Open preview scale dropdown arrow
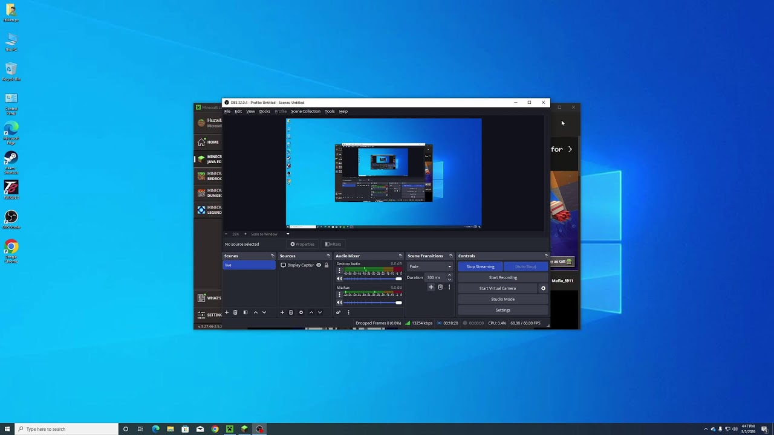 click(288, 234)
